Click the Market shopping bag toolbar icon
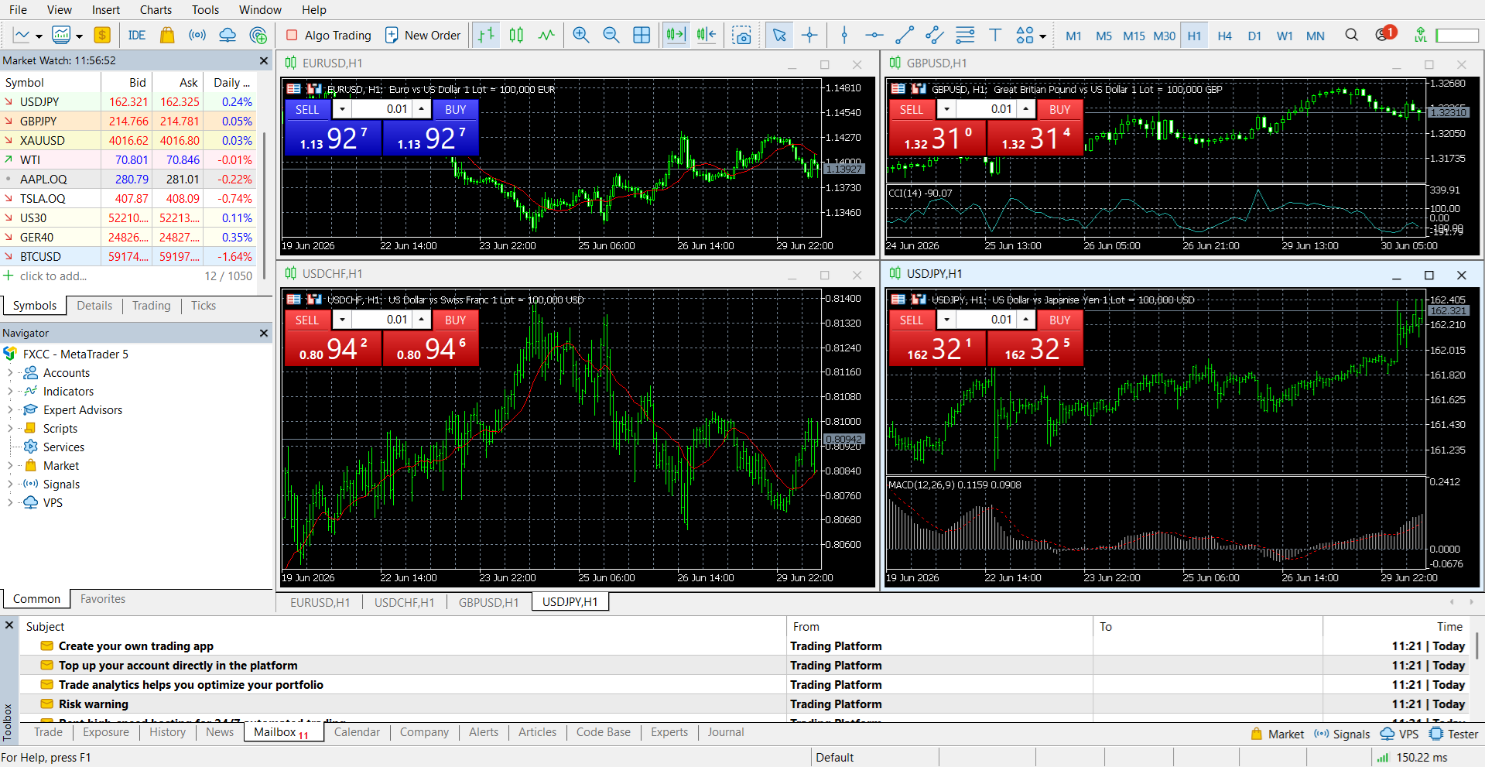 (x=167, y=35)
